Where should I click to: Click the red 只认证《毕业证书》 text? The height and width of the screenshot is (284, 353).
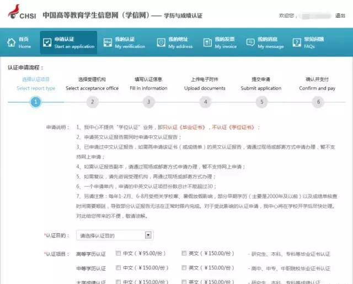pos(184,127)
